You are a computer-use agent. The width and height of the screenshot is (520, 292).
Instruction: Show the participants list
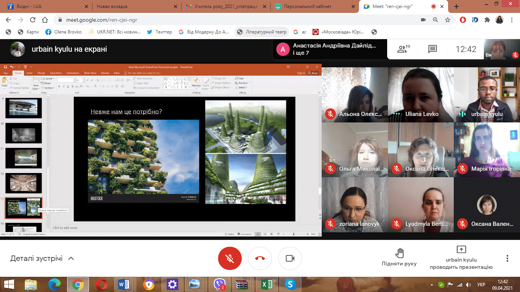tap(403, 49)
